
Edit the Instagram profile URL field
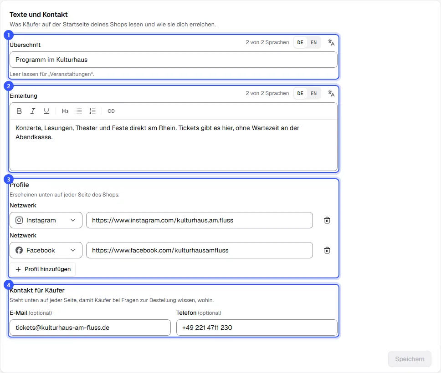click(x=200, y=220)
